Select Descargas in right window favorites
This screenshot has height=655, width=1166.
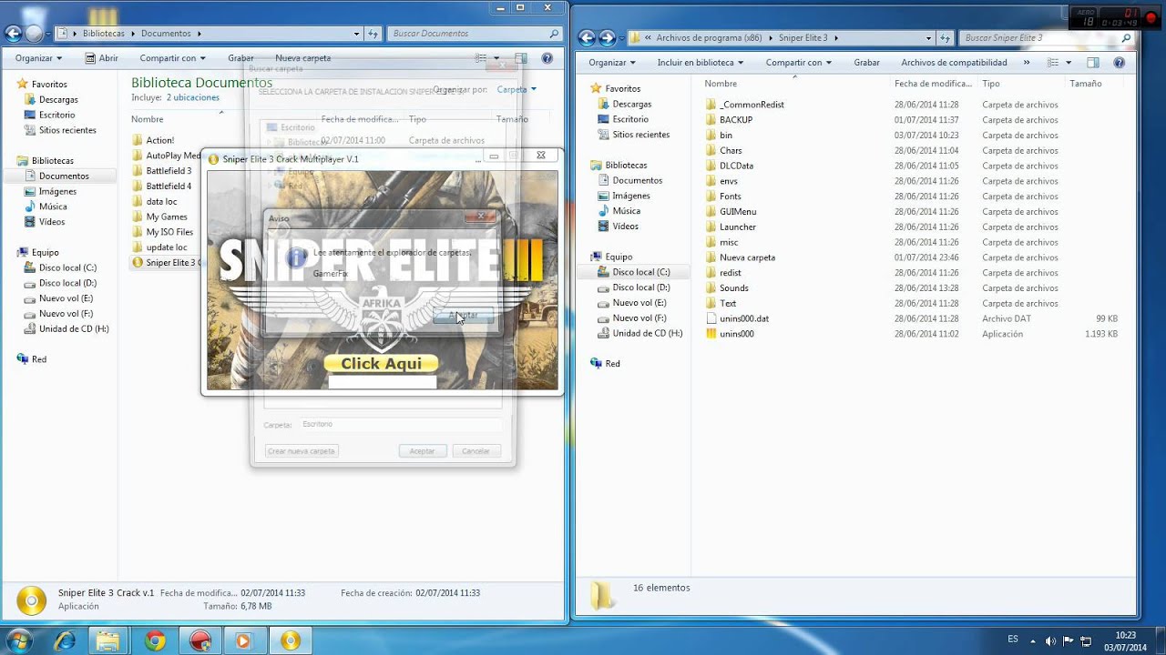point(632,104)
